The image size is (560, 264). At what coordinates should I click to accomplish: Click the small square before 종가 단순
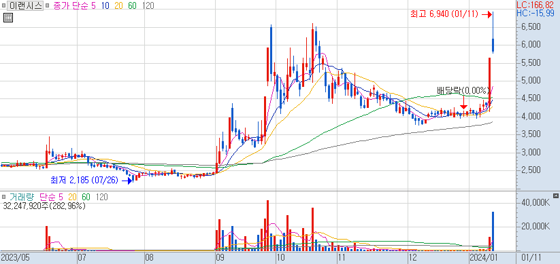48,5
